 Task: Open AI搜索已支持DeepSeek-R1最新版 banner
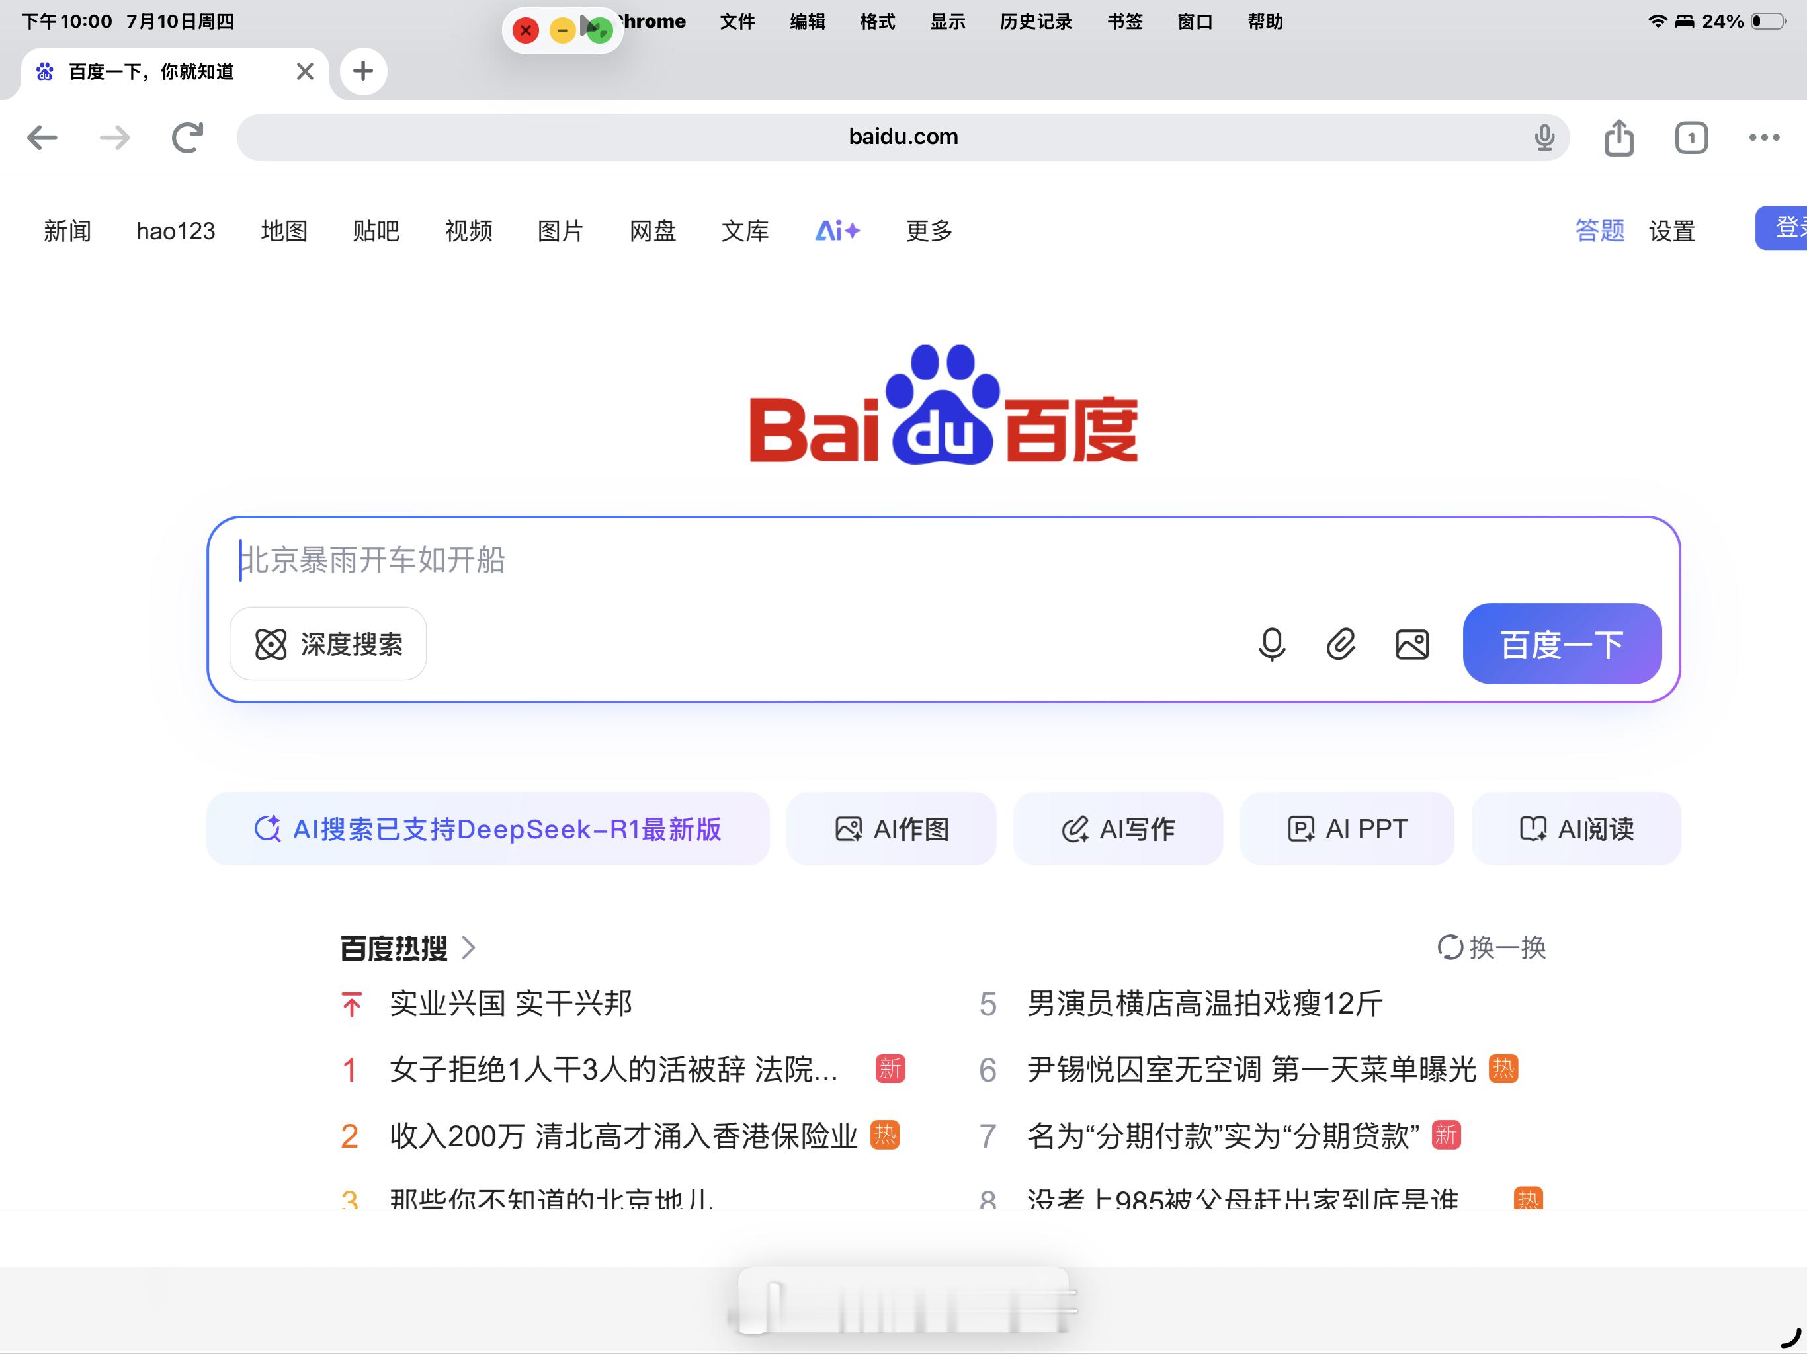pyautogui.click(x=487, y=829)
